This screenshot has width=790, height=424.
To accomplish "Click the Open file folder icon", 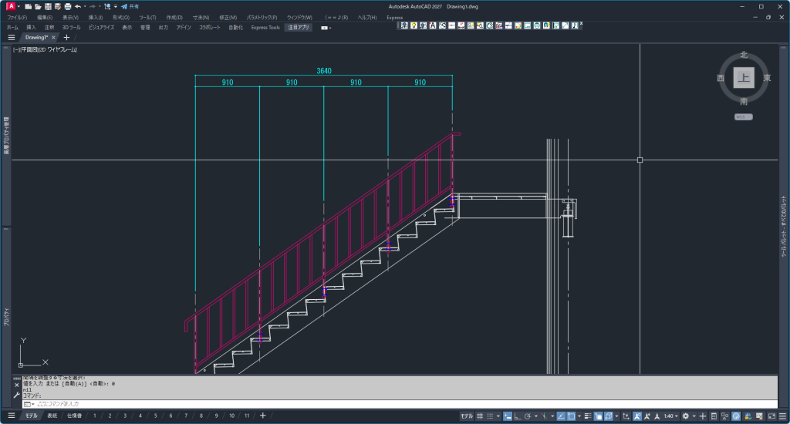I will [x=37, y=6].
